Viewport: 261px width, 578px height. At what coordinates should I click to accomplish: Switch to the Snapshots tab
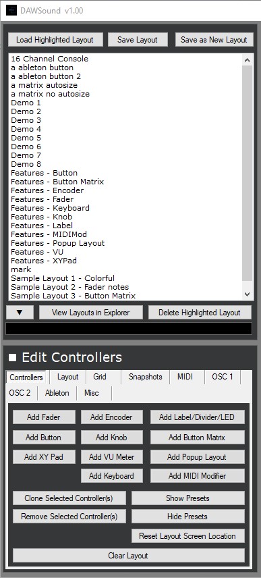(x=146, y=377)
